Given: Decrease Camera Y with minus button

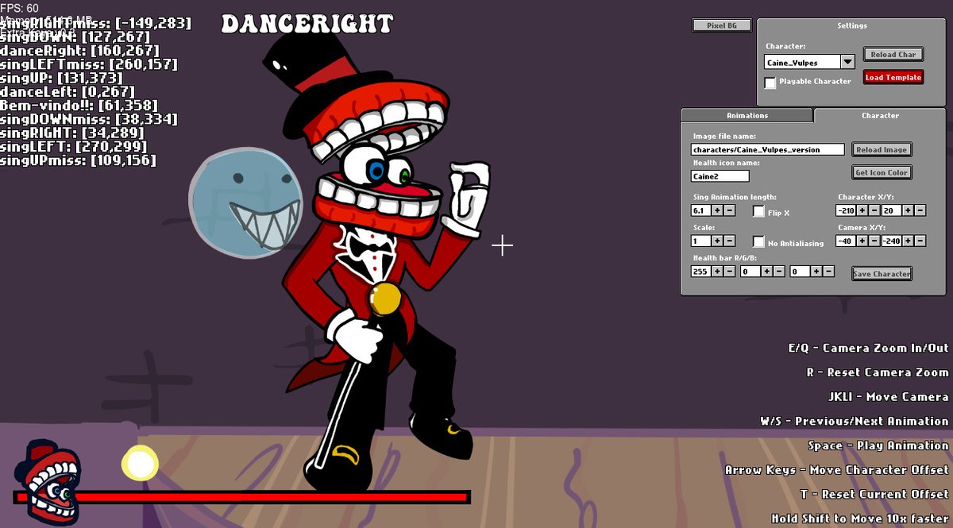Looking at the screenshot, I should point(920,241).
